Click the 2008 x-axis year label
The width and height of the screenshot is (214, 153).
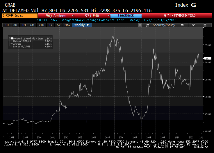149,138
